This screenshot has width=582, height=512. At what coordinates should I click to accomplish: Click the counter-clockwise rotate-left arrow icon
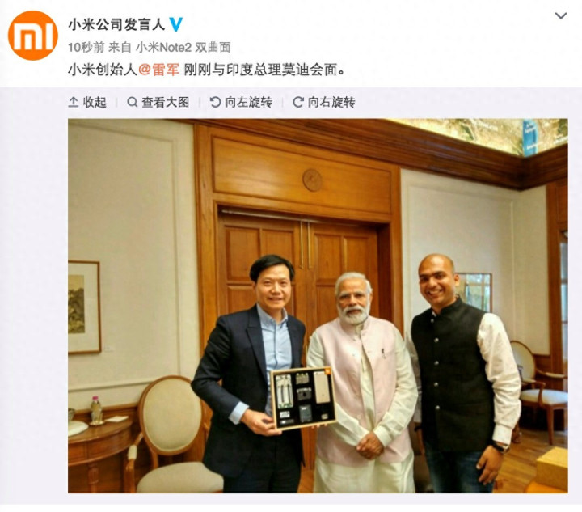click(x=215, y=102)
